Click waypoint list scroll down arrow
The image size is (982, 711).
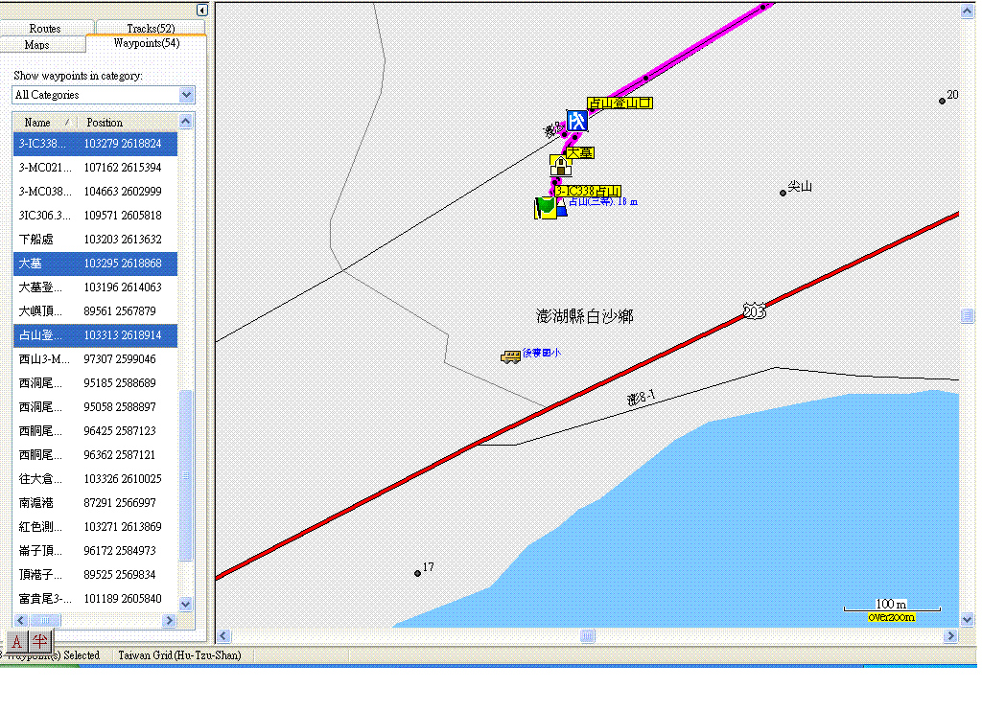coord(185,604)
